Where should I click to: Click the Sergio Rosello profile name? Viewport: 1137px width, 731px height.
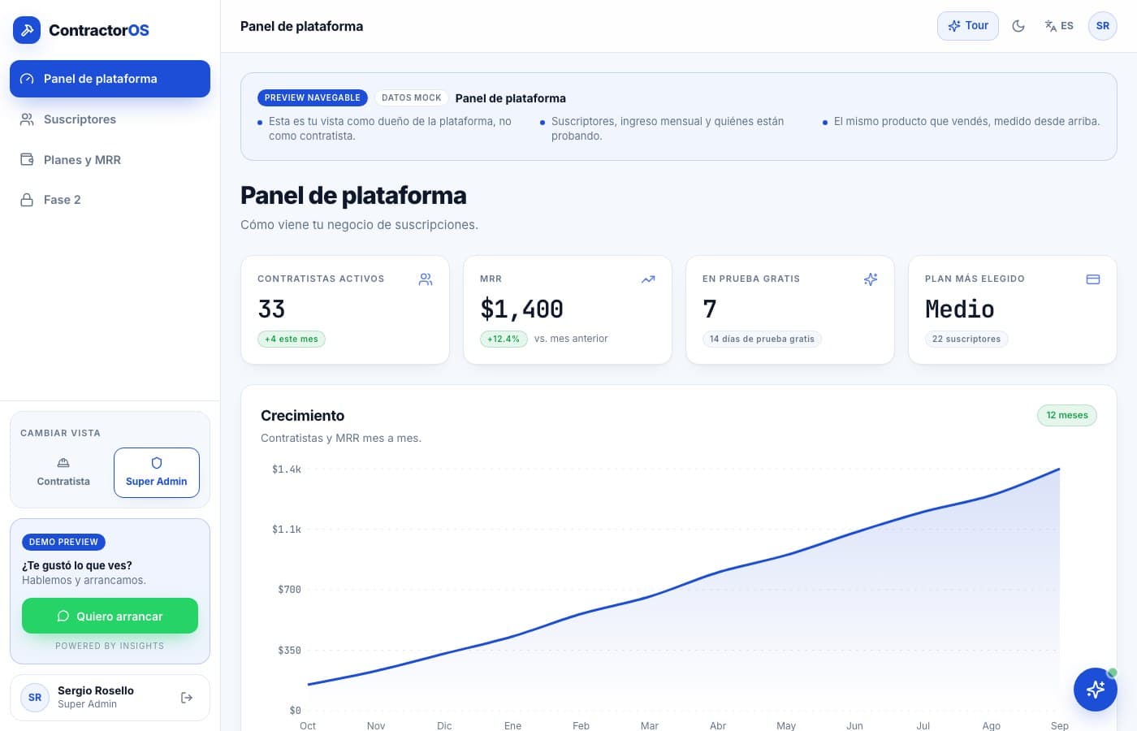click(96, 690)
